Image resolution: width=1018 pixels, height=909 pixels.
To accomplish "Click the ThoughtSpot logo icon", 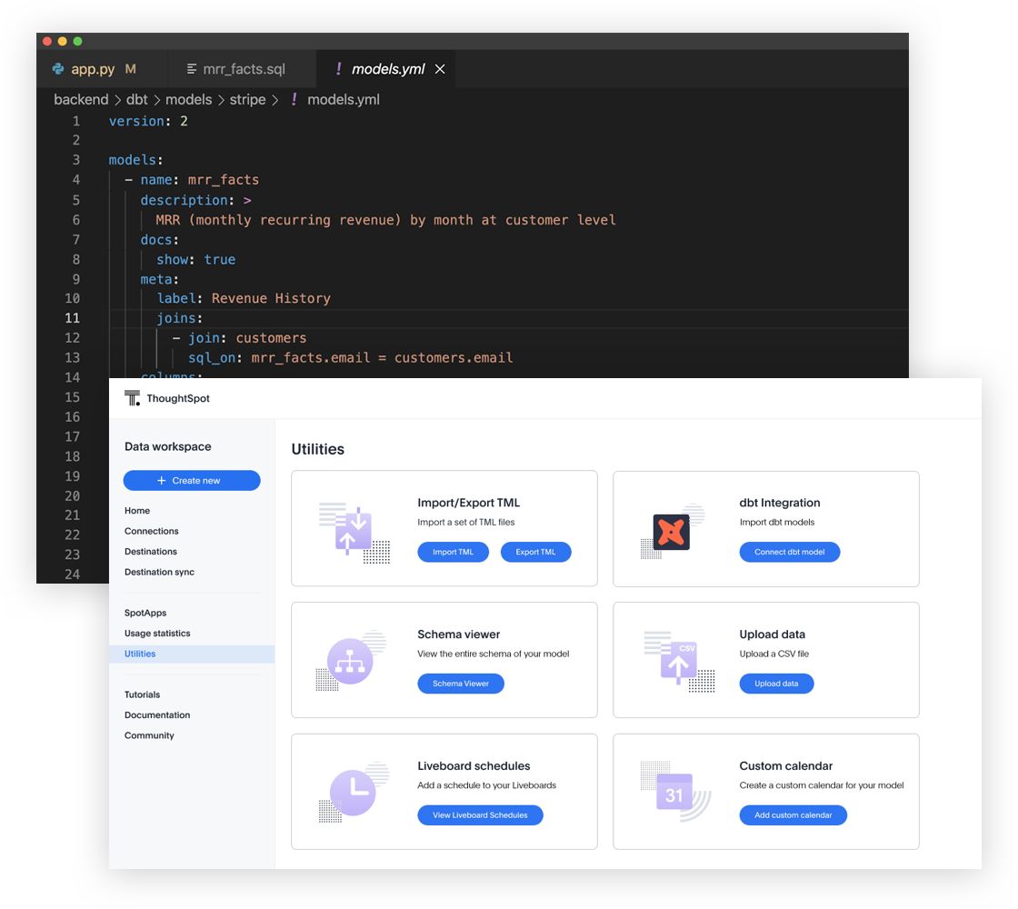I will 133,398.
